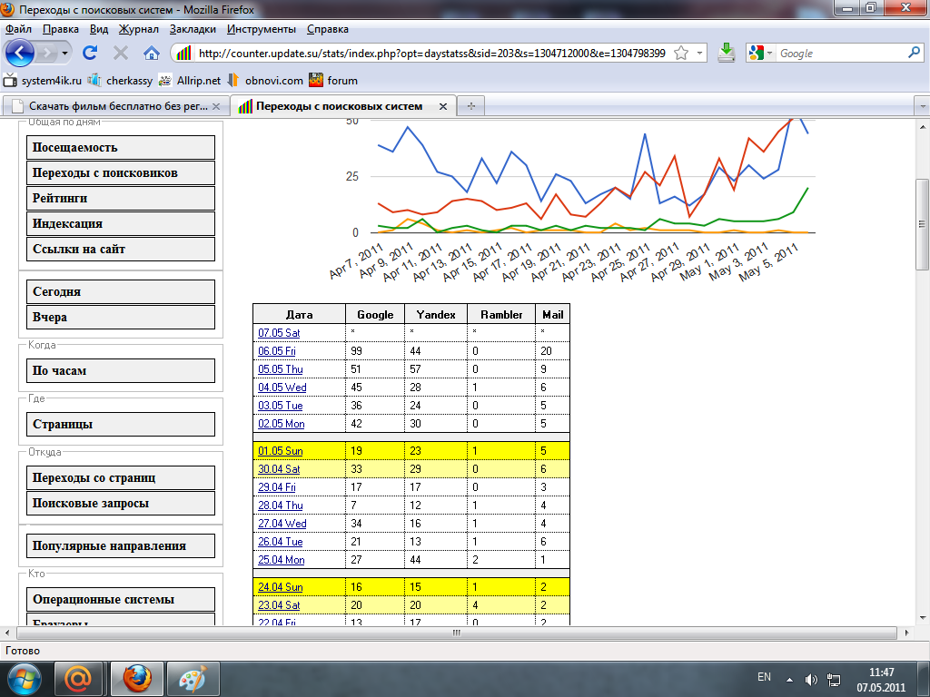Screen dimensions: 930x697
Task: Click the Посещаемость button
Action: (121, 147)
